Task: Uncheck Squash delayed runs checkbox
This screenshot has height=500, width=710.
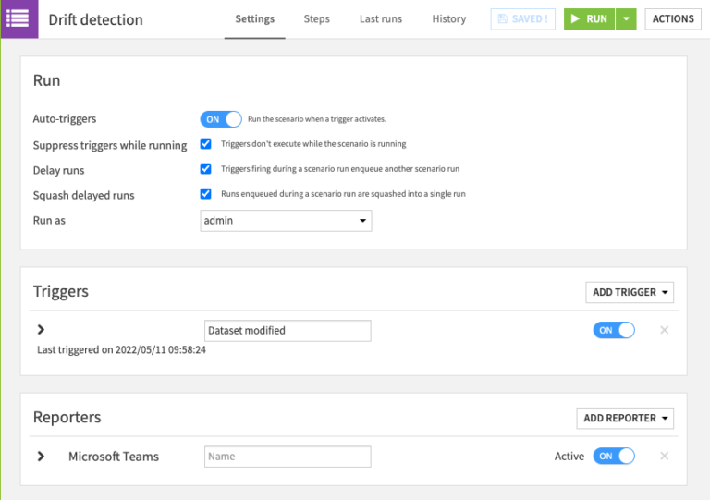Action: point(205,194)
